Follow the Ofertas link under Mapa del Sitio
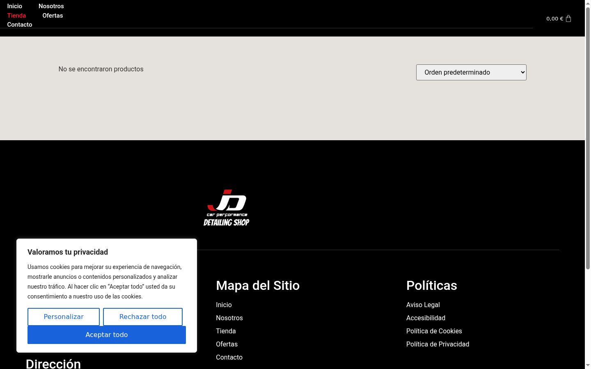This screenshot has height=369, width=591. click(x=227, y=344)
